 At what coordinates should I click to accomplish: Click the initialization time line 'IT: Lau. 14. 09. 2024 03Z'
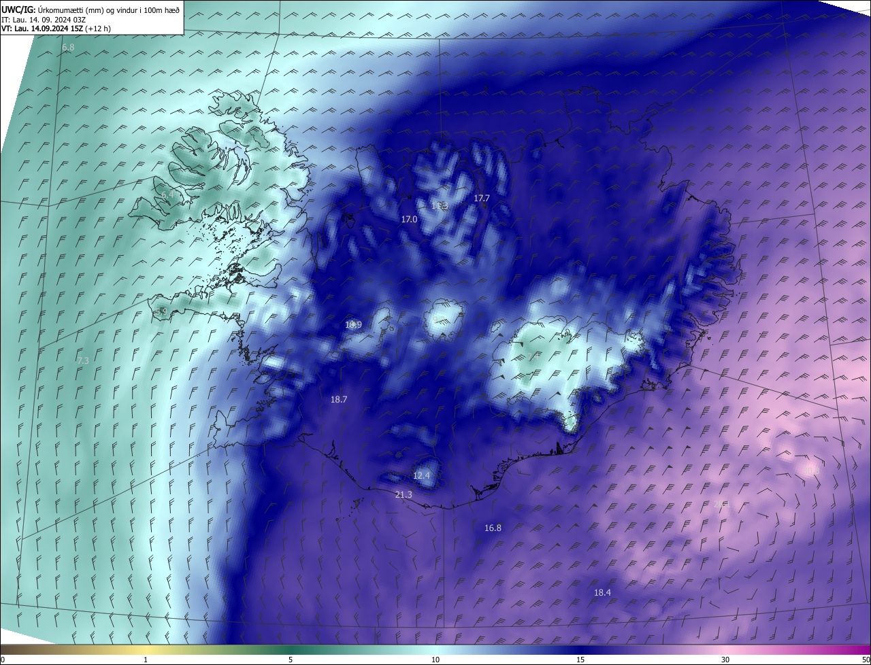44,19
